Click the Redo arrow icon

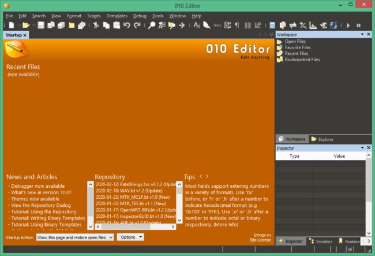(x=137, y=25)
